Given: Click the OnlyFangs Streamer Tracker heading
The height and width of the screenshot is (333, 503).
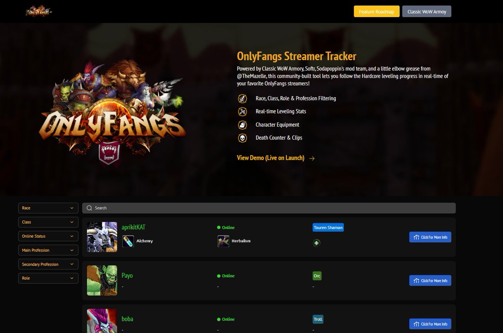Looking at the screenshot, I should point(296,56).
